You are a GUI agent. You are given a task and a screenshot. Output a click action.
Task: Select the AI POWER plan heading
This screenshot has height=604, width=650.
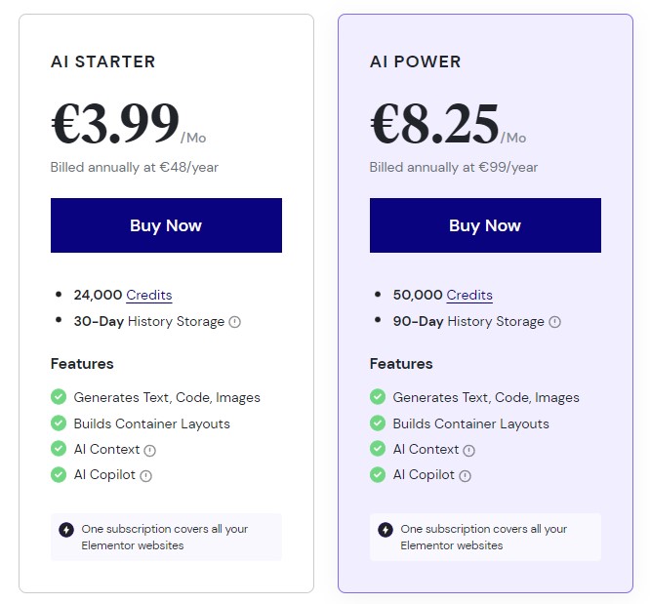click(415, 61)
